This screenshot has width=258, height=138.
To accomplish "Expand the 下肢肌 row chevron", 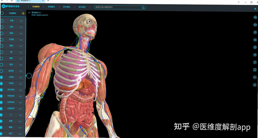I will [x=21, y=84].
